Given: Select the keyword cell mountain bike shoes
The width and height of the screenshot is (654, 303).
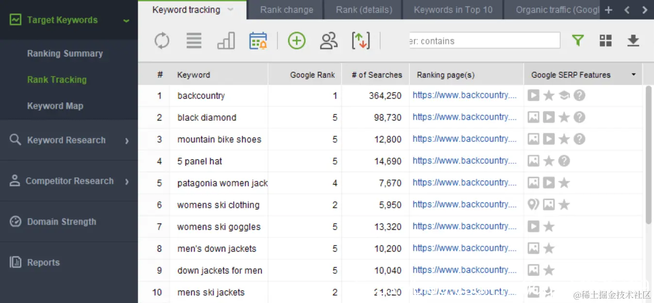Looking at the screenshot, I should (x=219, y=139).
